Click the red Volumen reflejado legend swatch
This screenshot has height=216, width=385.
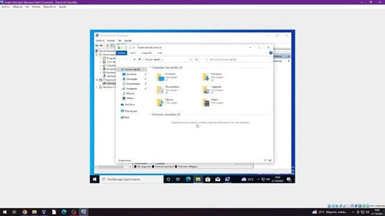click(x=176, y=167)
